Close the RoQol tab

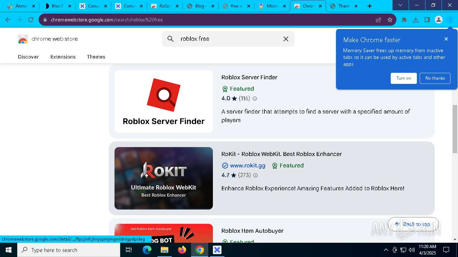177,6
